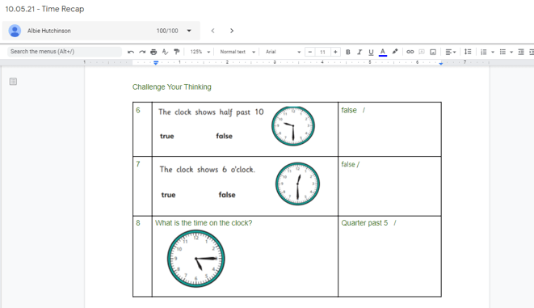Click the number 8 cell

pos(142,256)
